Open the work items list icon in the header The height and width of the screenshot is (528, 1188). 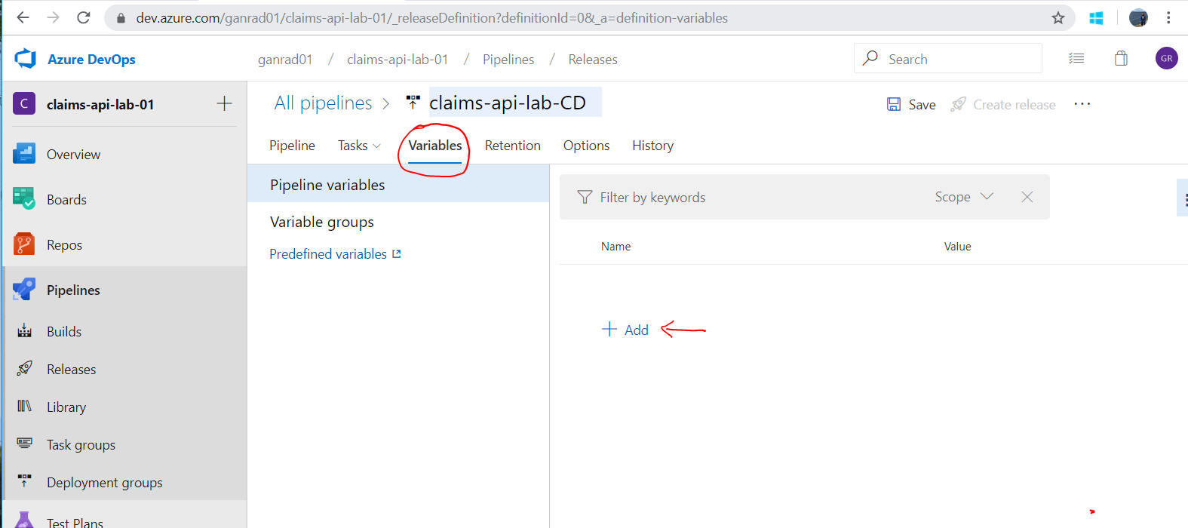tap(1076, 58)
